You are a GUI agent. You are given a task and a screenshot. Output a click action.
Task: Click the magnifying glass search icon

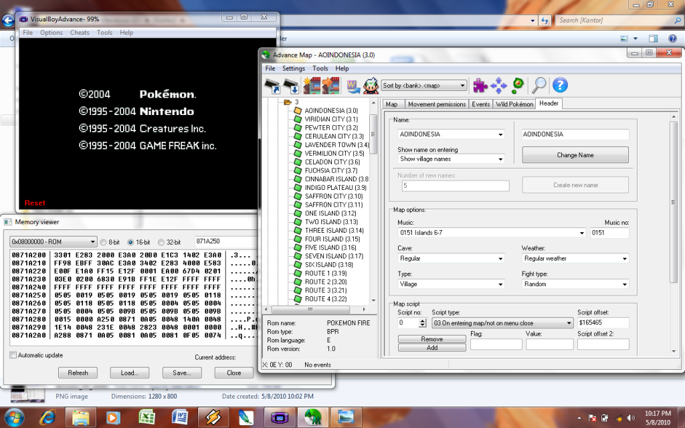pyautogui.click(x=539, y=85)
